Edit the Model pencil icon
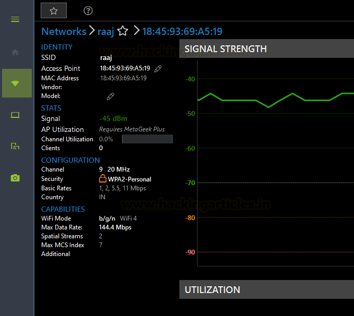This screenshot has height=316, width=354. coord(111,96)
